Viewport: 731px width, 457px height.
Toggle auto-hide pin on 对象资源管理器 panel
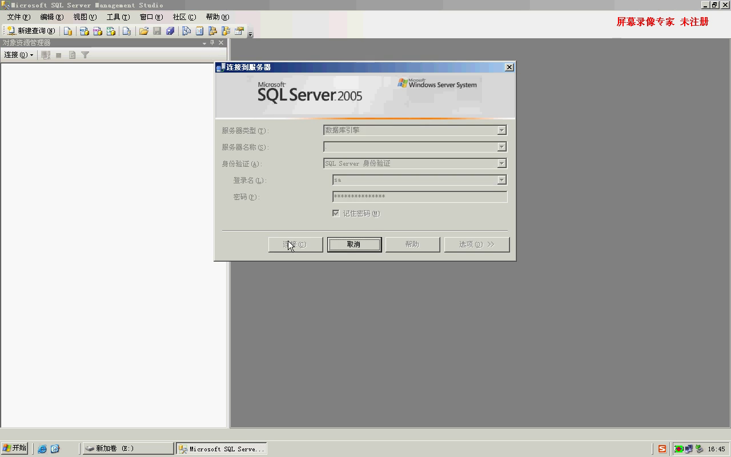[212, 43]
